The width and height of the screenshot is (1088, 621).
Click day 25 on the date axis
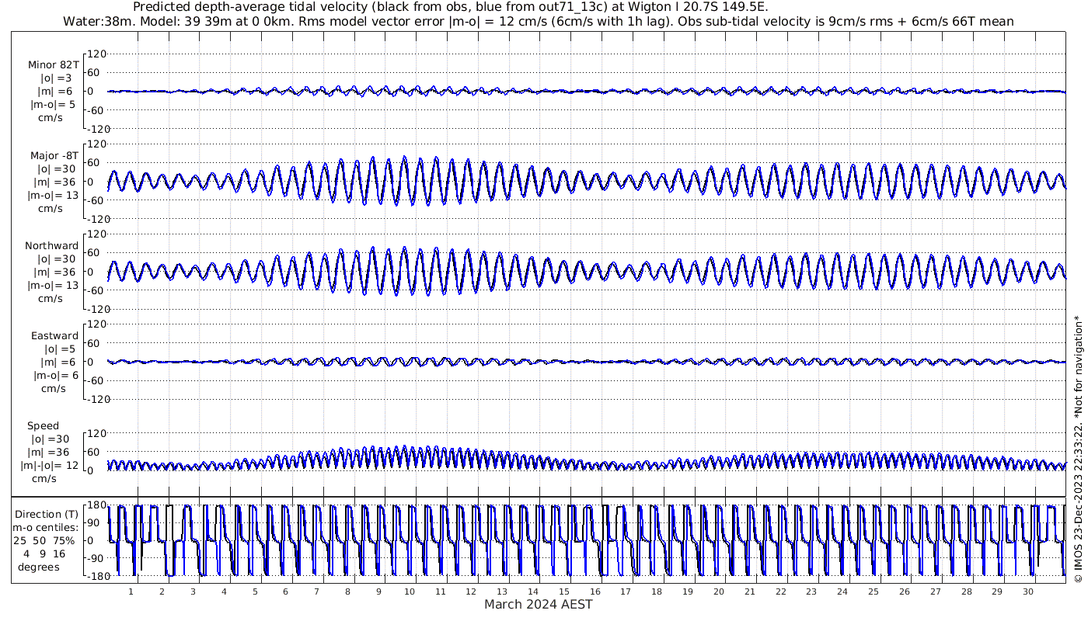tap(874, 592)
